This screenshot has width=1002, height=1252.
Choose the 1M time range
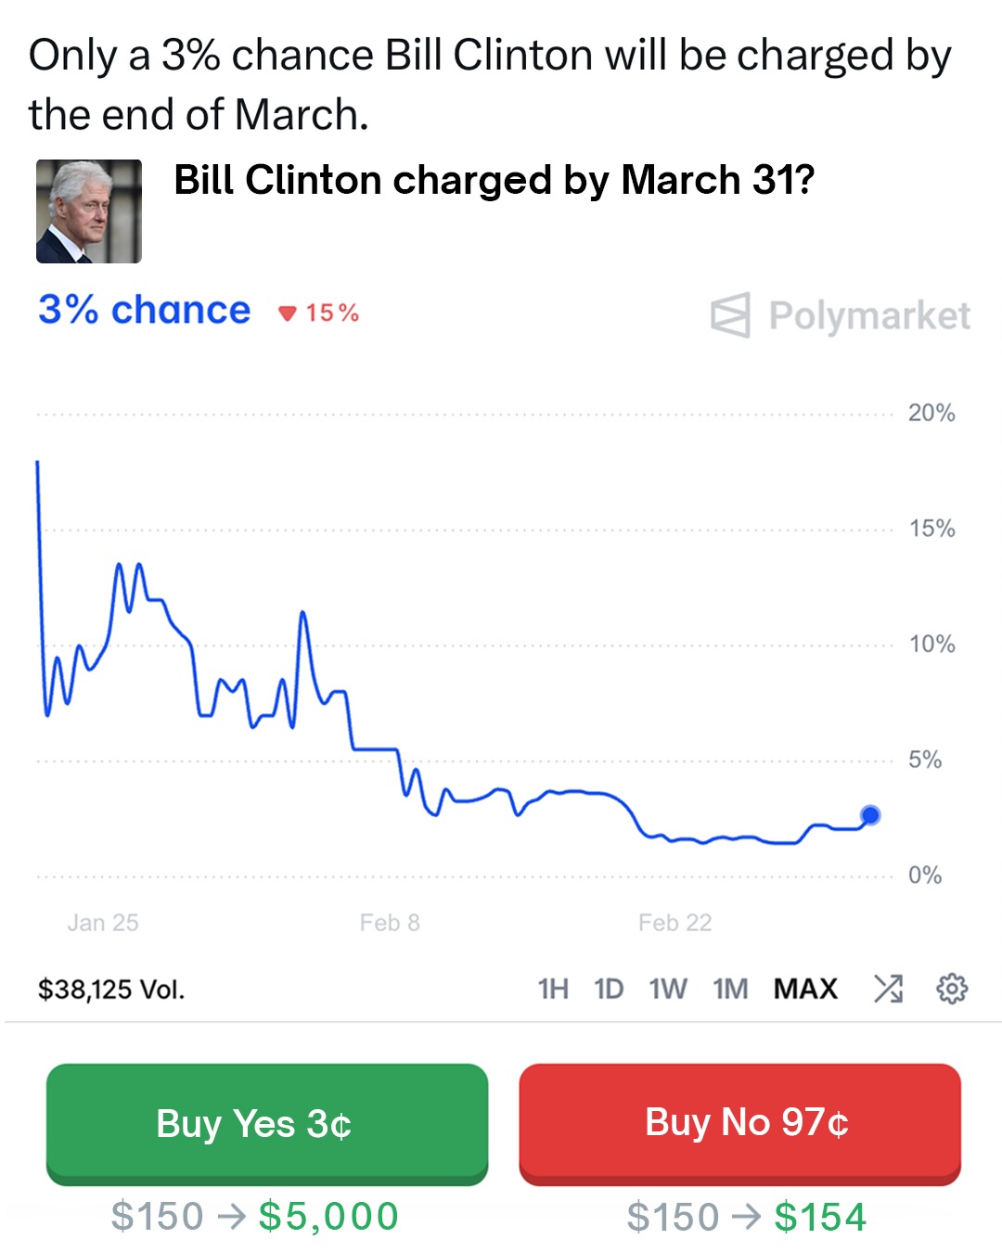coord(730,990)
